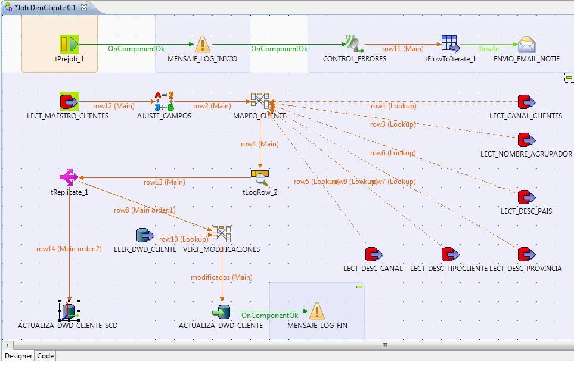Select the row12 (Main) connection label
The width and height of the screenshot is (574, 365).
tap(113, 106)
